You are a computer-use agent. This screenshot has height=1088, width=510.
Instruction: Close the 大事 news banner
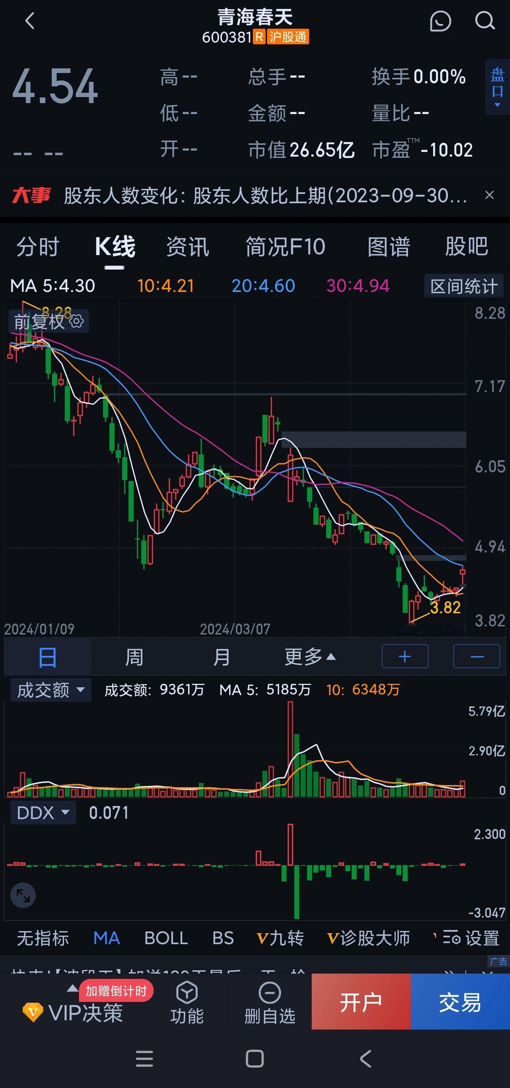489,195
